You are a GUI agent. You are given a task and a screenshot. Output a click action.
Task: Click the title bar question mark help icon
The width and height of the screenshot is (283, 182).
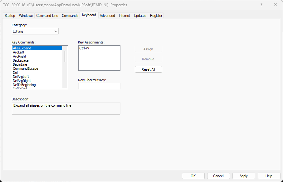pyautogui.click(x=261, y=5)
